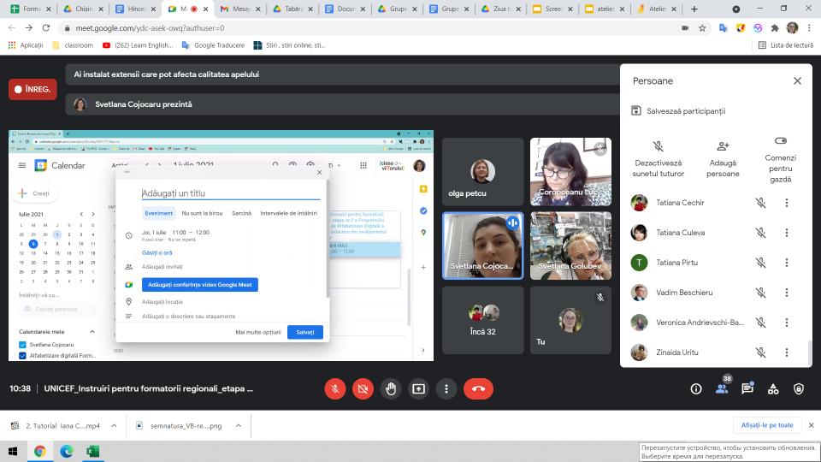Select Svetlana Golubev's video tile
This screenshot has width=821, height=462.
(x=570, y=246)
